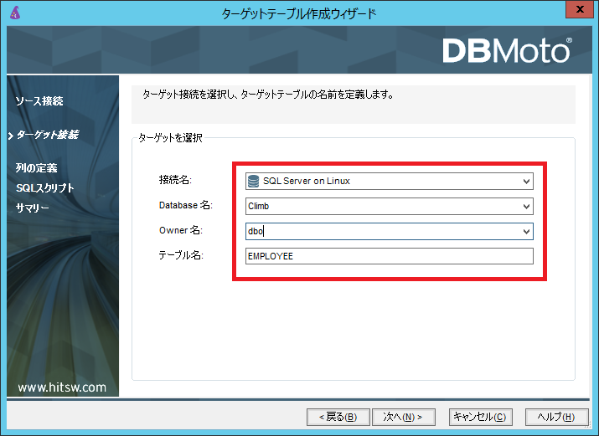599x436 pixels.
Task: Select the ターゲット接続 step in sidebar
Action: pos(48,135)
